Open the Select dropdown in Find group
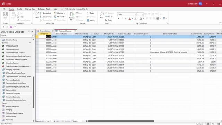 [x=110, y=20]
